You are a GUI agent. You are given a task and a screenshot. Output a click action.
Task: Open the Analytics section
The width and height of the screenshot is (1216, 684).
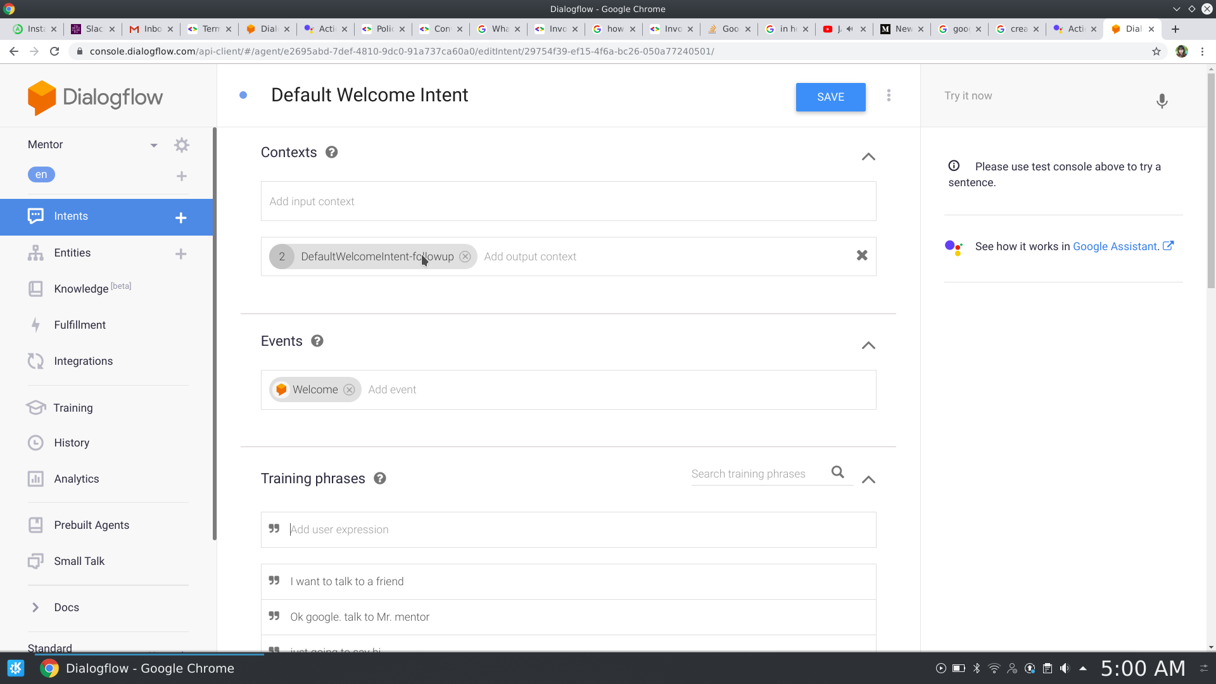77,479
